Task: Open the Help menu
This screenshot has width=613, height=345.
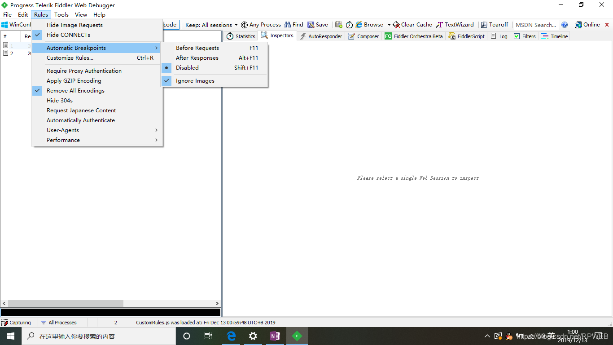Action: click(99, 15)
